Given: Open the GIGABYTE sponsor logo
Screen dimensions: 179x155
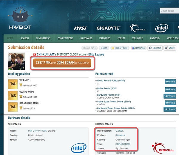Looking at the screenshot, I should (x=108, y=28).
